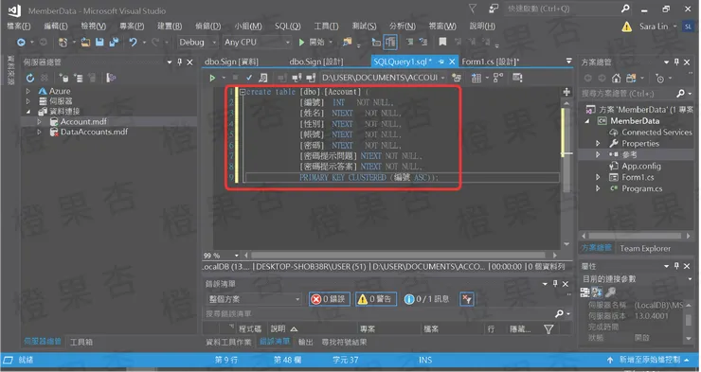The width and height of the screenshot is (701, 372).
Task: Click the Home icon in Solution Explorer
Action: [616, 79]
